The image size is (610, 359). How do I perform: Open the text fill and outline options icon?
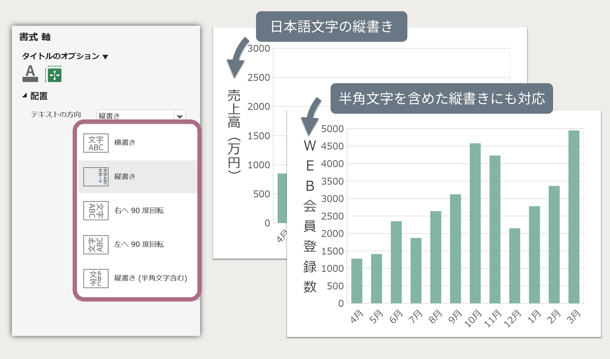[30, 74]
